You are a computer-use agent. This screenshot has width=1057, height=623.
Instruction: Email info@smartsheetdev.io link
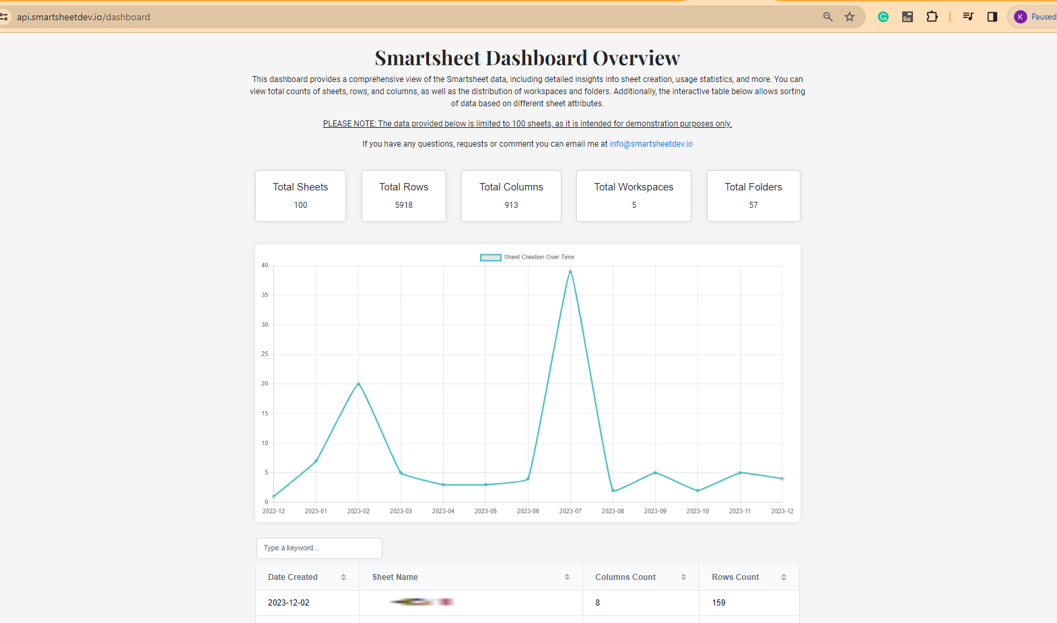651,144
